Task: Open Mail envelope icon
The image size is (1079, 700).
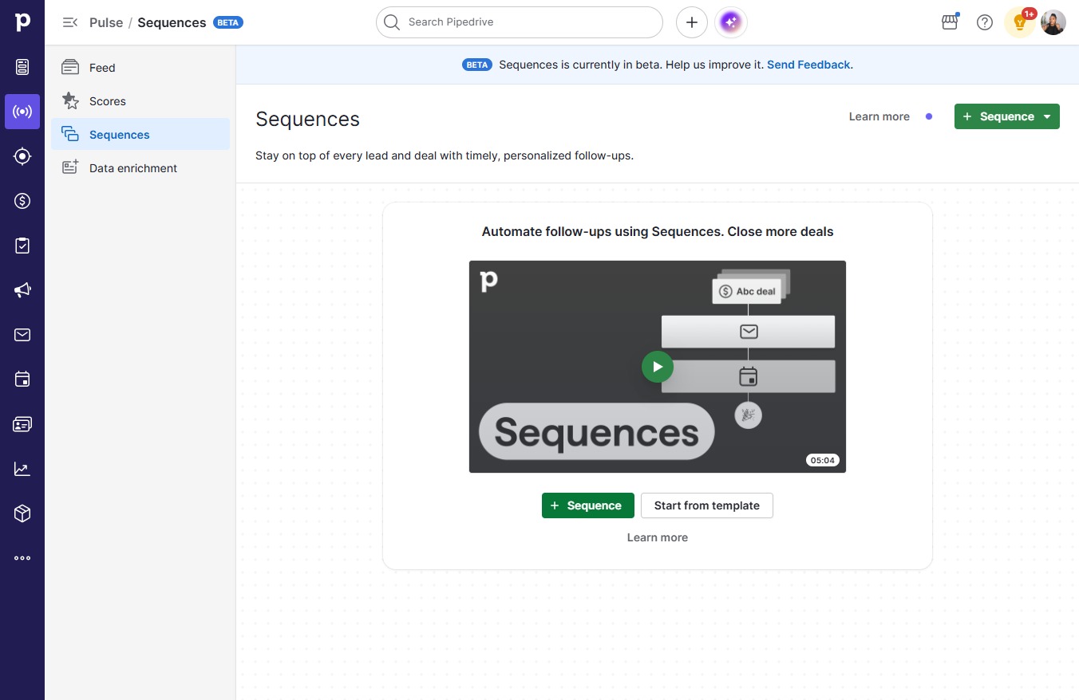Action: coord(22,335)
